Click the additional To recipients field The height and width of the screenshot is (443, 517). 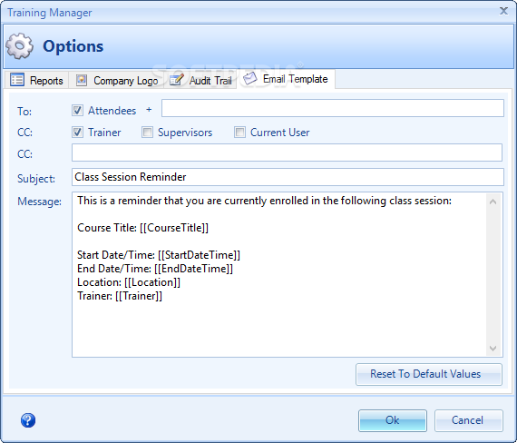coord(332,108)
